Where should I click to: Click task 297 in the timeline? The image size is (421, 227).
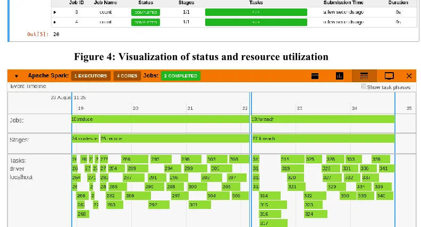coord(180,196)
